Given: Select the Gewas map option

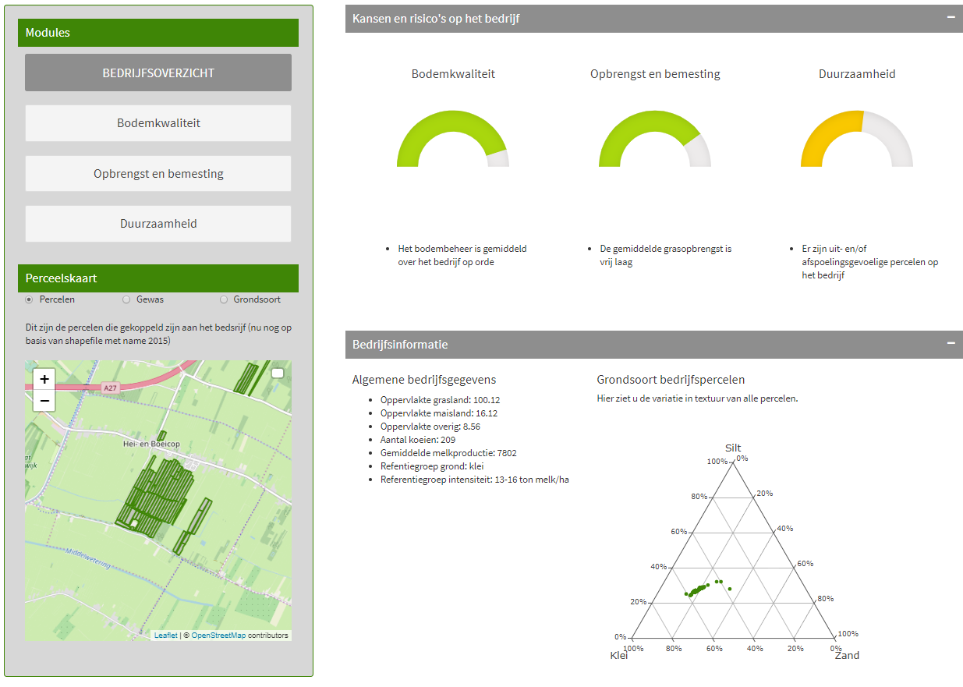Looking at the screenshot, I should tap(126, 299).
